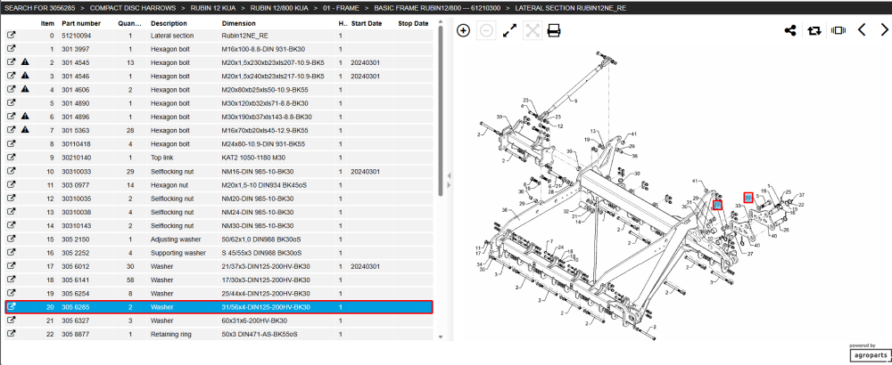Click the warning triangle on item 2
The height and width of the screenshot is (365, 892).
(25, 62)
